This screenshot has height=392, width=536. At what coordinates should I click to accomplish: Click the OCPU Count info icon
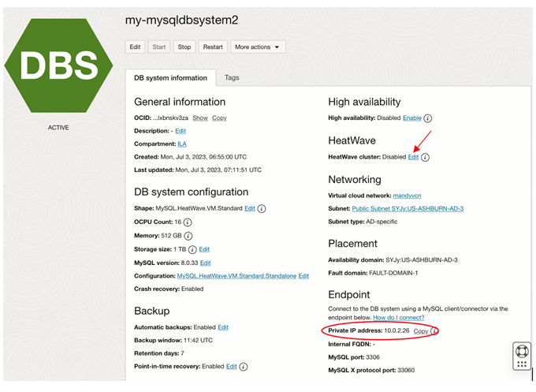coord(188,222)
